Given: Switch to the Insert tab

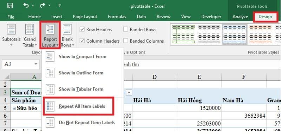Looking at the screenshot, I should pyautogui.click(x=57, y=17).
